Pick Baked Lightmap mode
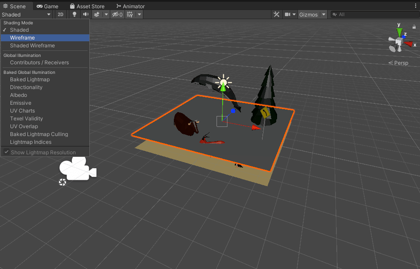This screenshot has width=420, height=269. tap(45, 80)
